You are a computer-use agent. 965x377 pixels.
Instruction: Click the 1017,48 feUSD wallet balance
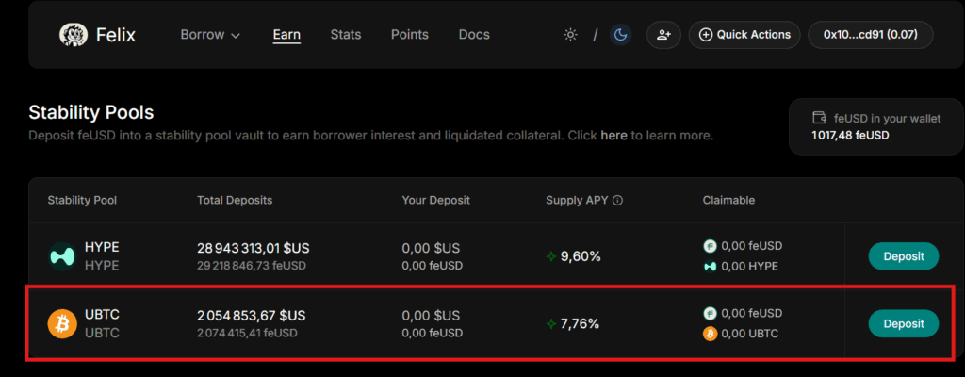[851, 135]
